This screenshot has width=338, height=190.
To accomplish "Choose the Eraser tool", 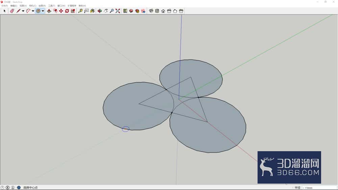I will coord(12,11).
